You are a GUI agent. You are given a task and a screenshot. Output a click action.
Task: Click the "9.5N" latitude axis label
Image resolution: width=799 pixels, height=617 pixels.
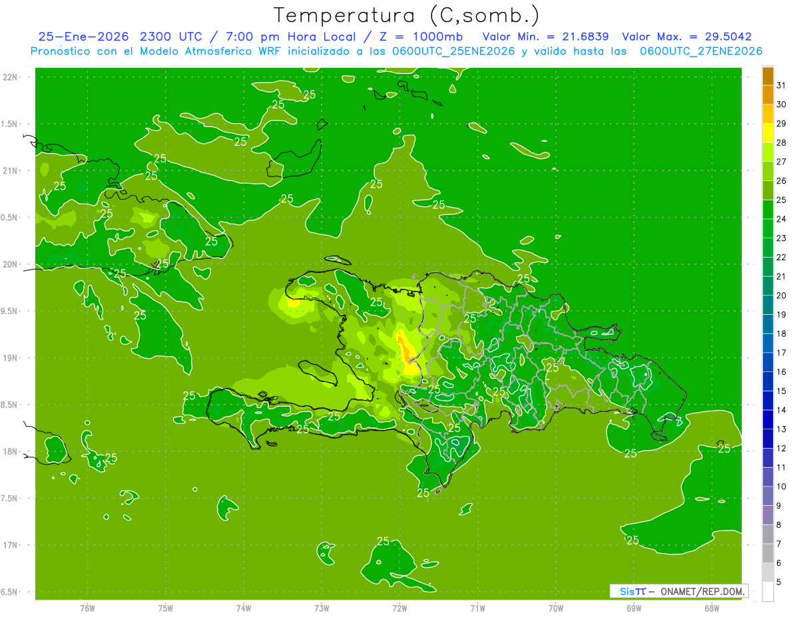coord(10,311)
